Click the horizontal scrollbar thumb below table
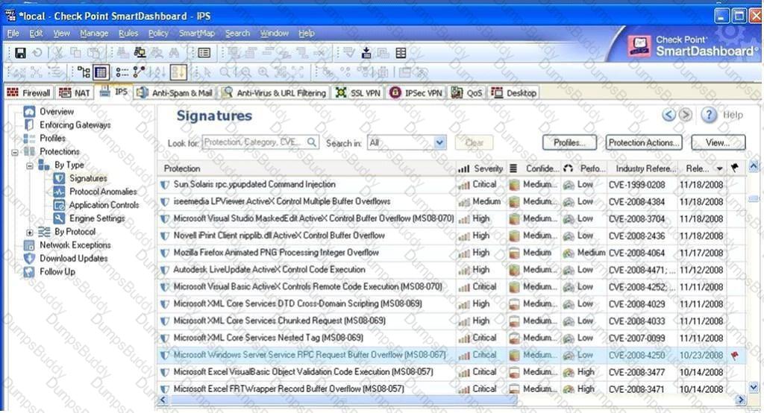The width and height of the screenshot is (764, 413). 342,400
